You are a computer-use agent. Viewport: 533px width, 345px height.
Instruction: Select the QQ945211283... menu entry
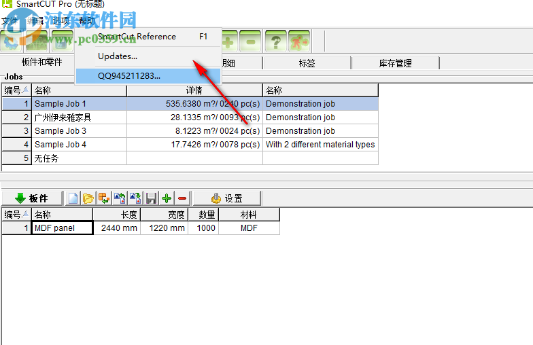148,76
